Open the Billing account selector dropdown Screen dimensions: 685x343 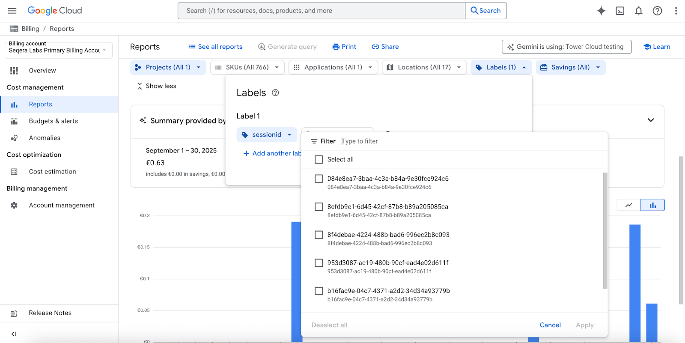pyautogui.click(x=59, y=50)
